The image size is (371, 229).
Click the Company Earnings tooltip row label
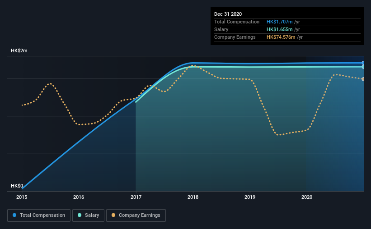coord(235,37)
